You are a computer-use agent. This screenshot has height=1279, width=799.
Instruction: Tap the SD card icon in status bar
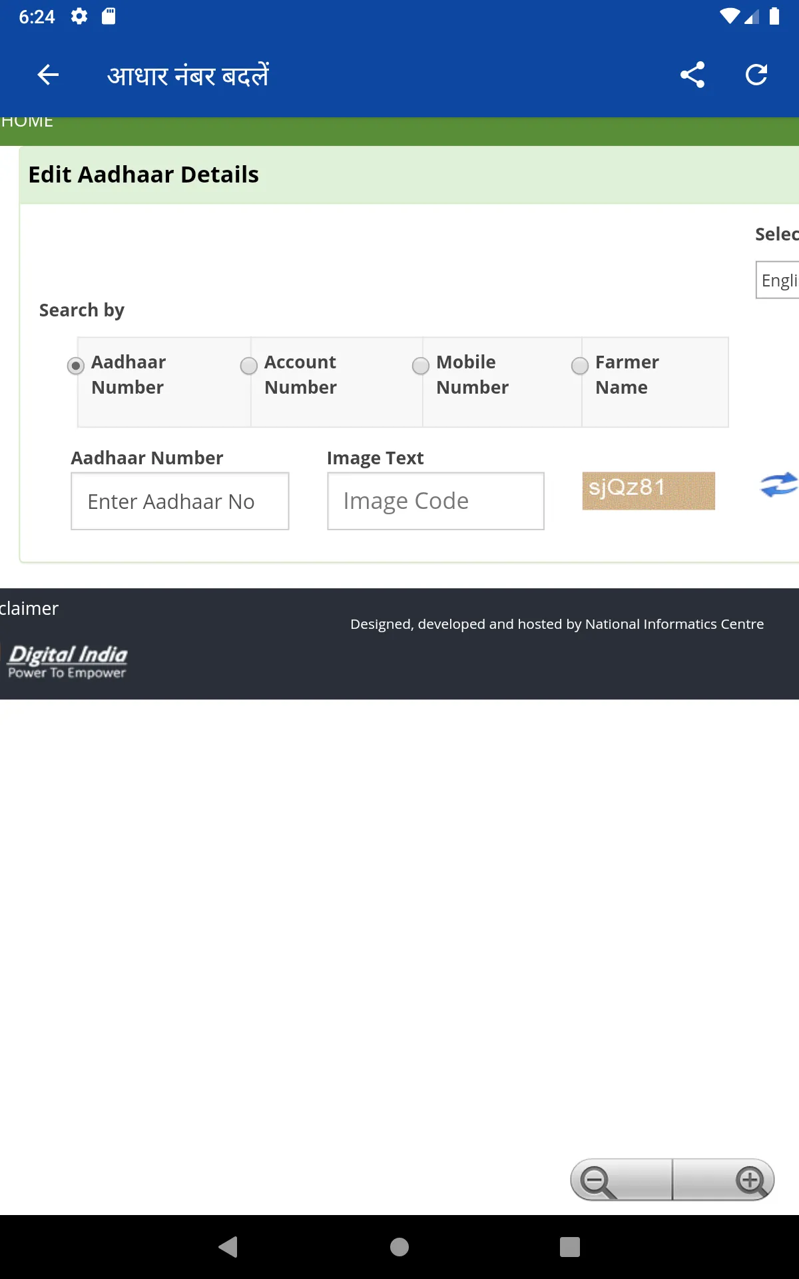coord(109,16)
